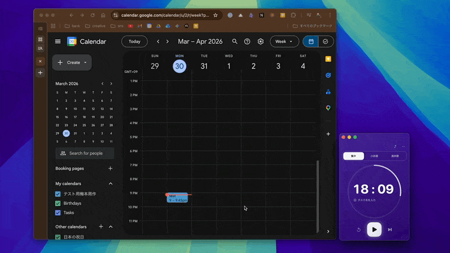Open Gmail bookmark in bookmarks bar

click(x=140, y=26)
